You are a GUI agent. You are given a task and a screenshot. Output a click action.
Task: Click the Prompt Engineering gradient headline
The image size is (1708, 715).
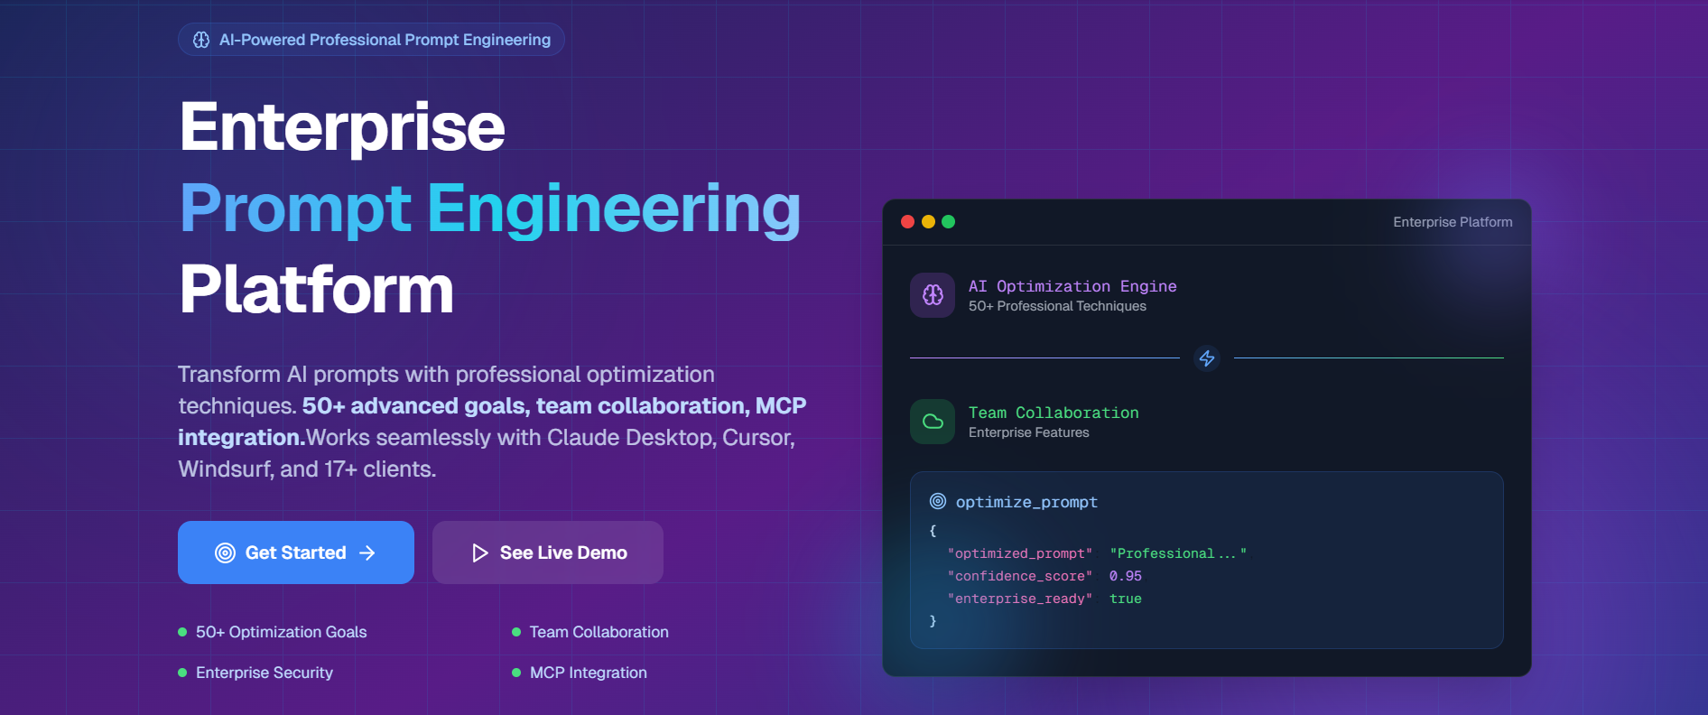490,209
